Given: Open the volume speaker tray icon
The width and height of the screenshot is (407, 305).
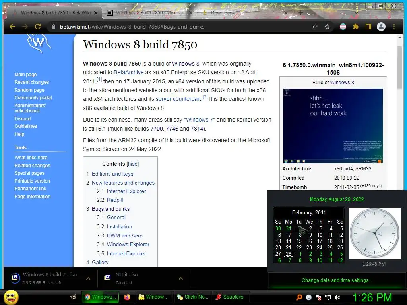Looking at the screenshot, I should (x=337, y=297).
